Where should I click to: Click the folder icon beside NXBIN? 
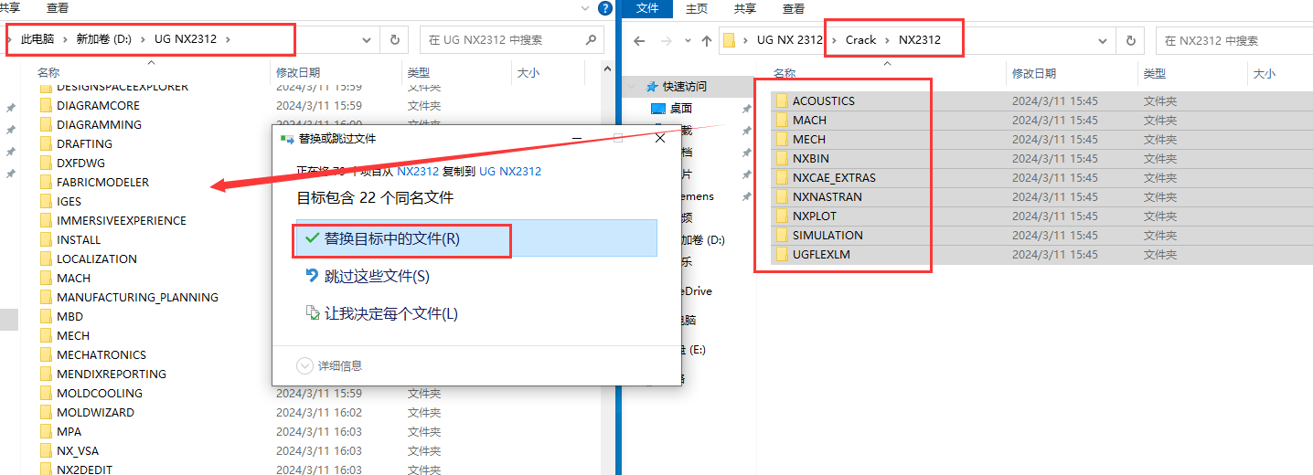pos(782,158)
